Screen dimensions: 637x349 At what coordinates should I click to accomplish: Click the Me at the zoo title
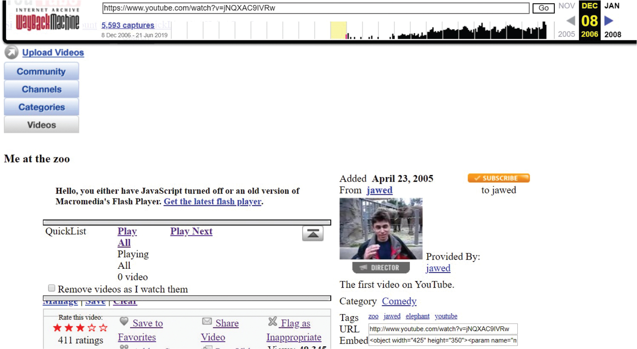[x=37, y=159]
